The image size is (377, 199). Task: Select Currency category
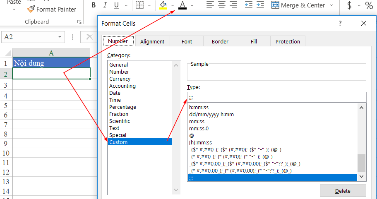click(x=140, y=79)
